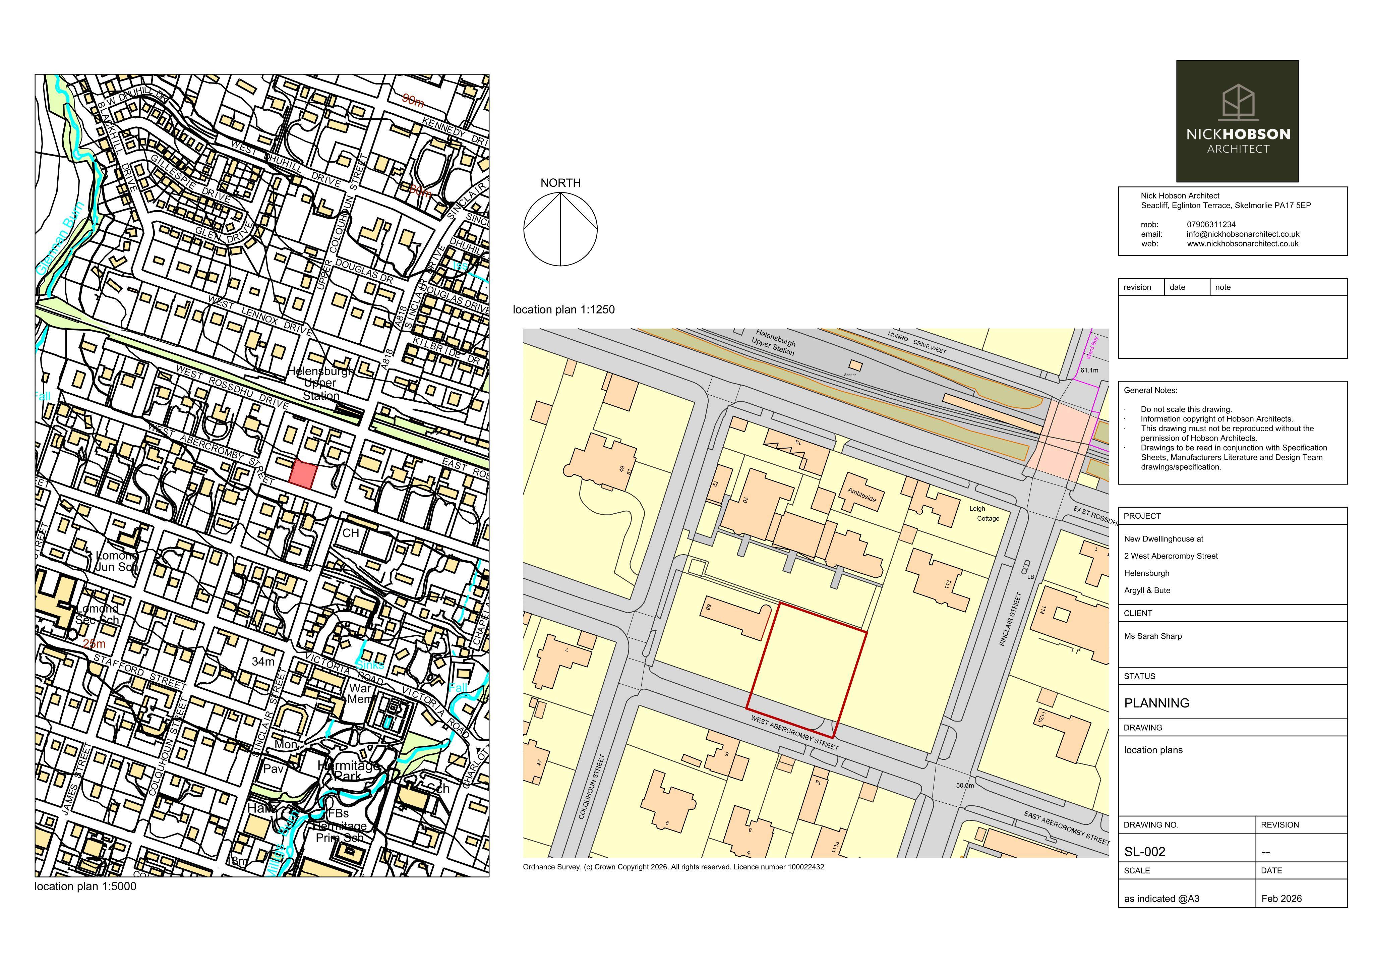Open the email info@nickhobsonarchitect.co.uk
The height and width of the screenshot is (971, 1373).
(1243, 234)
